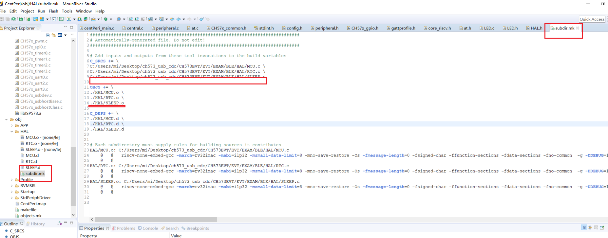Collapse the obj folder
Viewport: 608px width, 238px height.
[7, 119]
